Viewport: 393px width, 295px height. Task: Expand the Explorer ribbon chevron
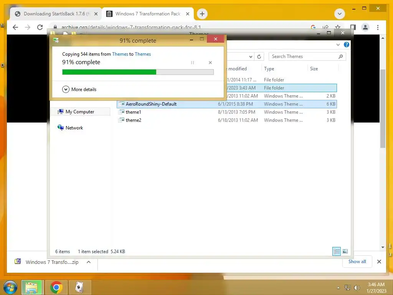pos(338,45)
